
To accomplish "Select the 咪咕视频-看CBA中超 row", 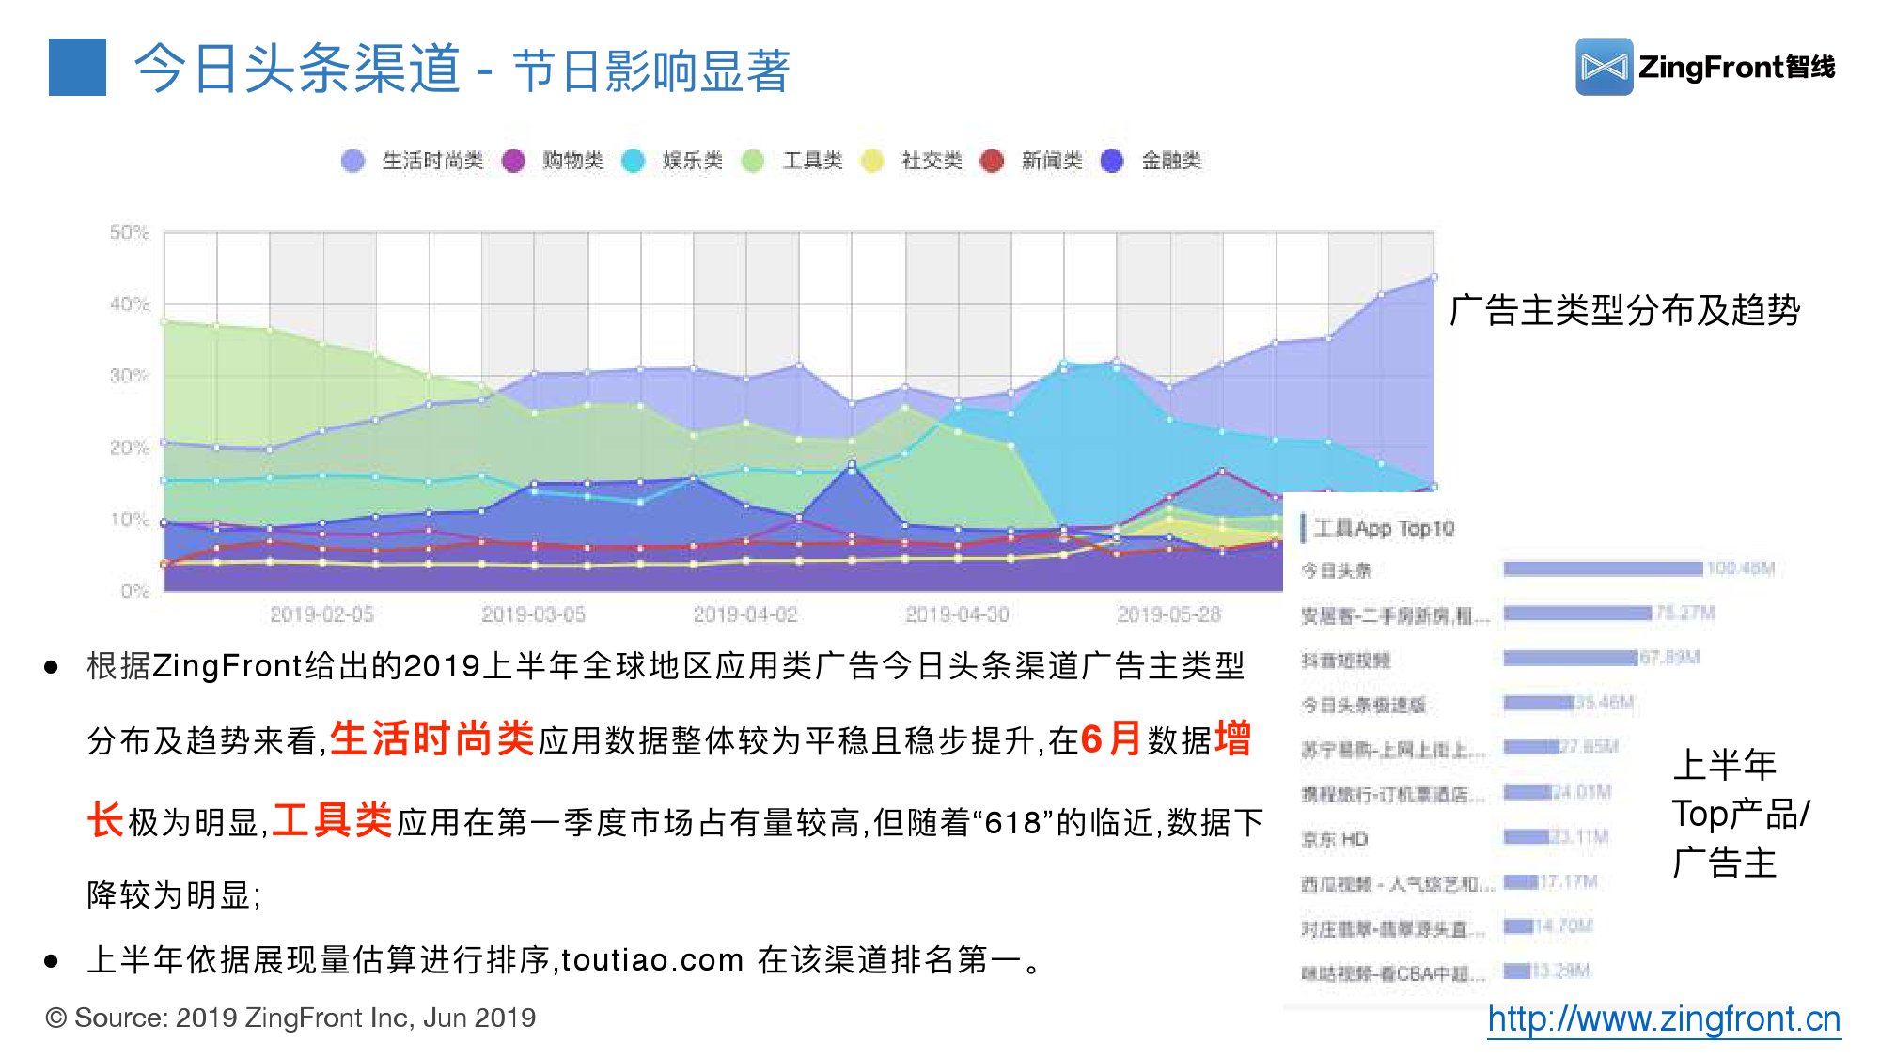I will [1445, 972].
